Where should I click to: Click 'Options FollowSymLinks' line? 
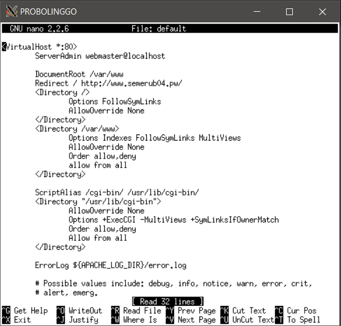point(115,101)
